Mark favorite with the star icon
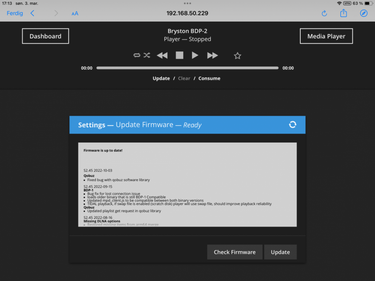 (237, 56)
